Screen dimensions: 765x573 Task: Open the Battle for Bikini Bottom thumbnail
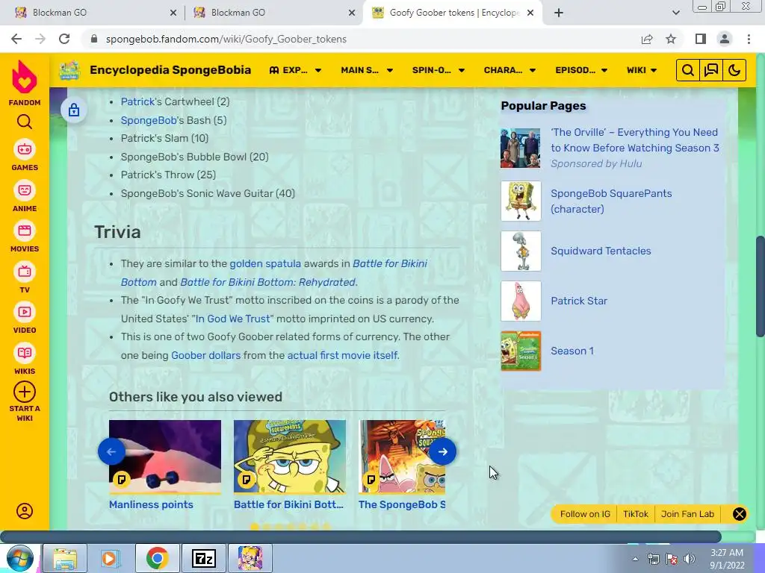pos(289,457)
